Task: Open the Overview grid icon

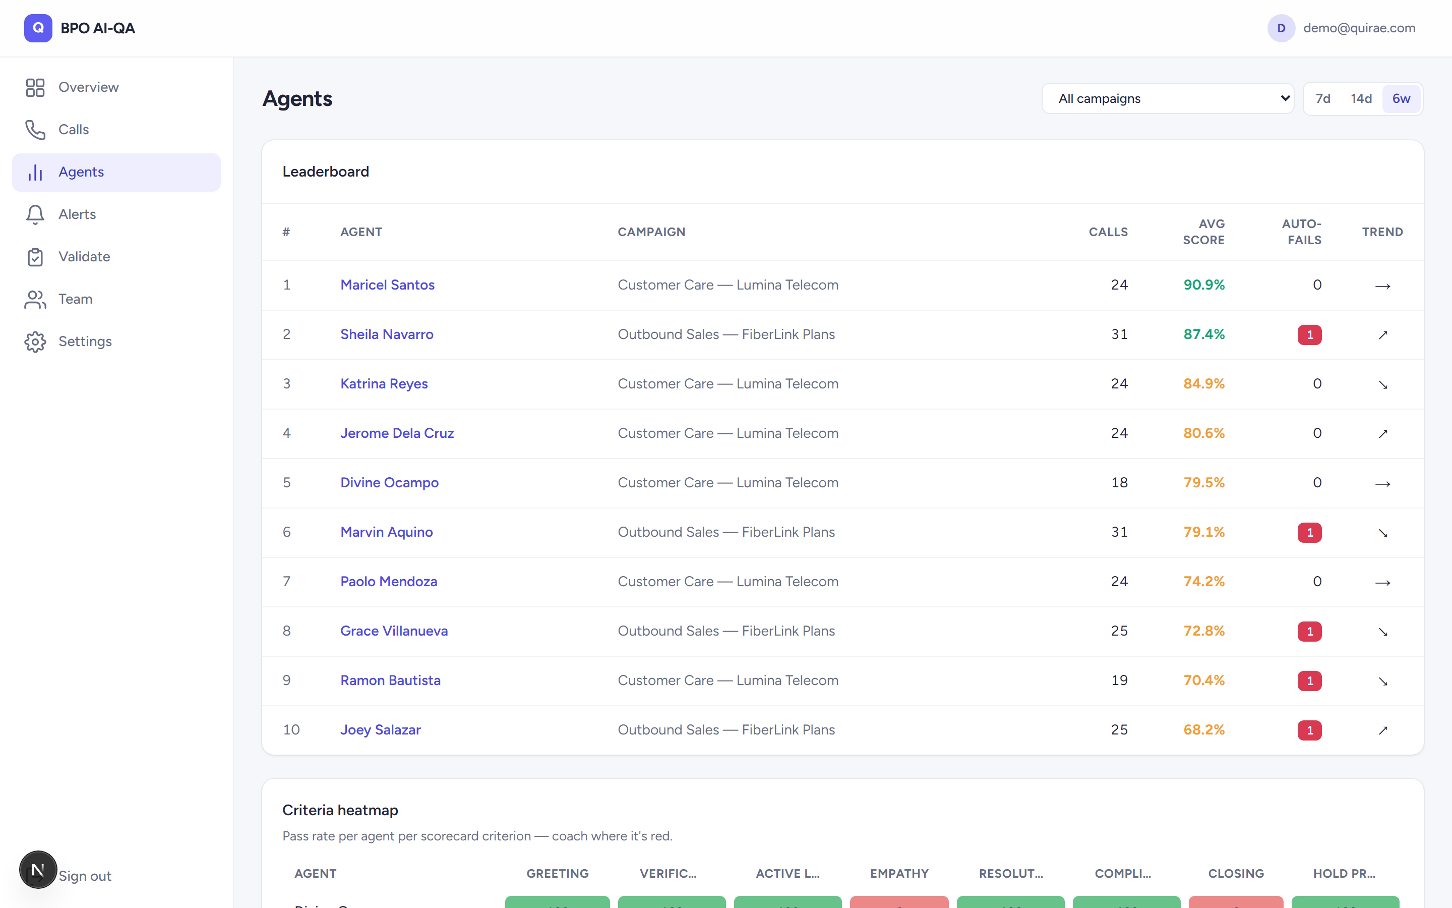Action: [35, 88]
